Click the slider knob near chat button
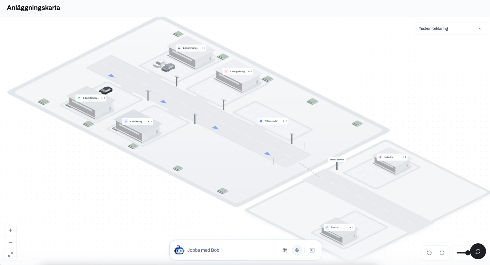This screenshot has width=490, height=265. [468, 253]
